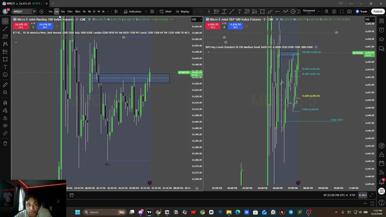Select the 30m timeframe
Image resolution: width=386 pixels, height=217 pixels.
(x=78, y=11)
